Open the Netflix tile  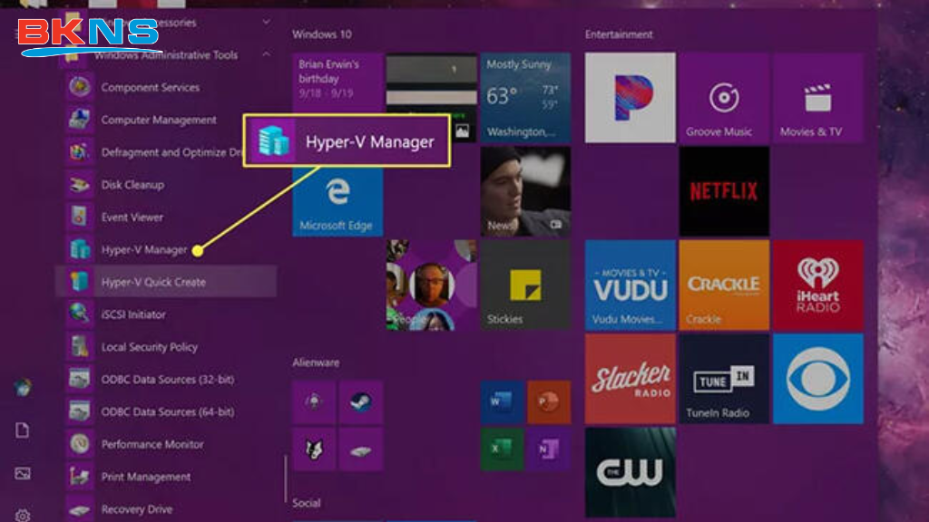(725, 190)
